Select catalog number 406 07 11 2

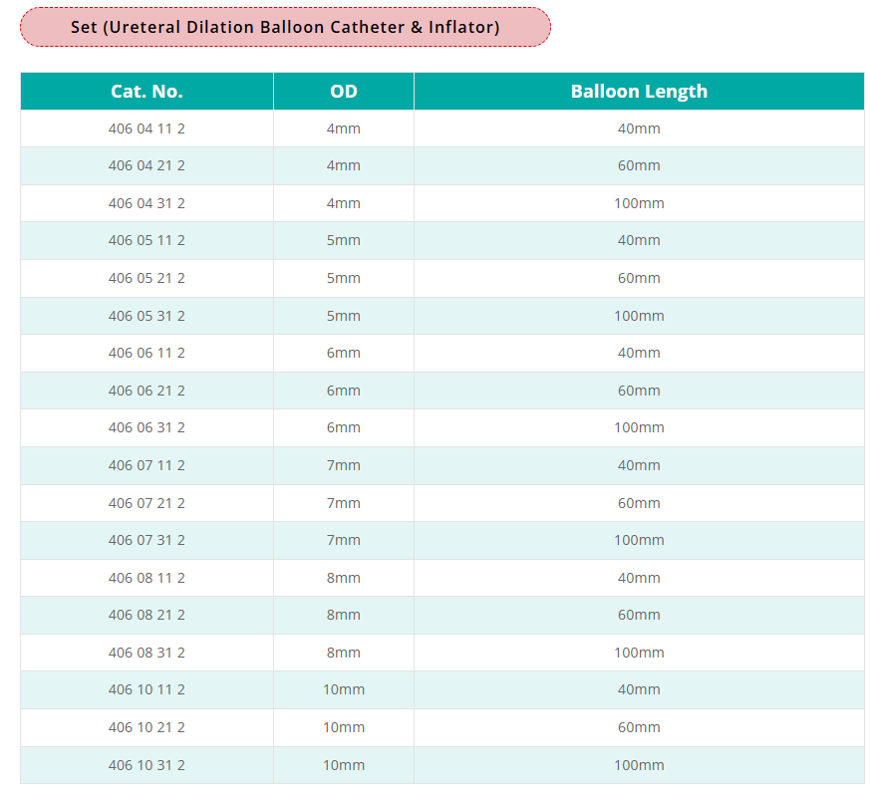pyautogui.click(x=146, y=465)
